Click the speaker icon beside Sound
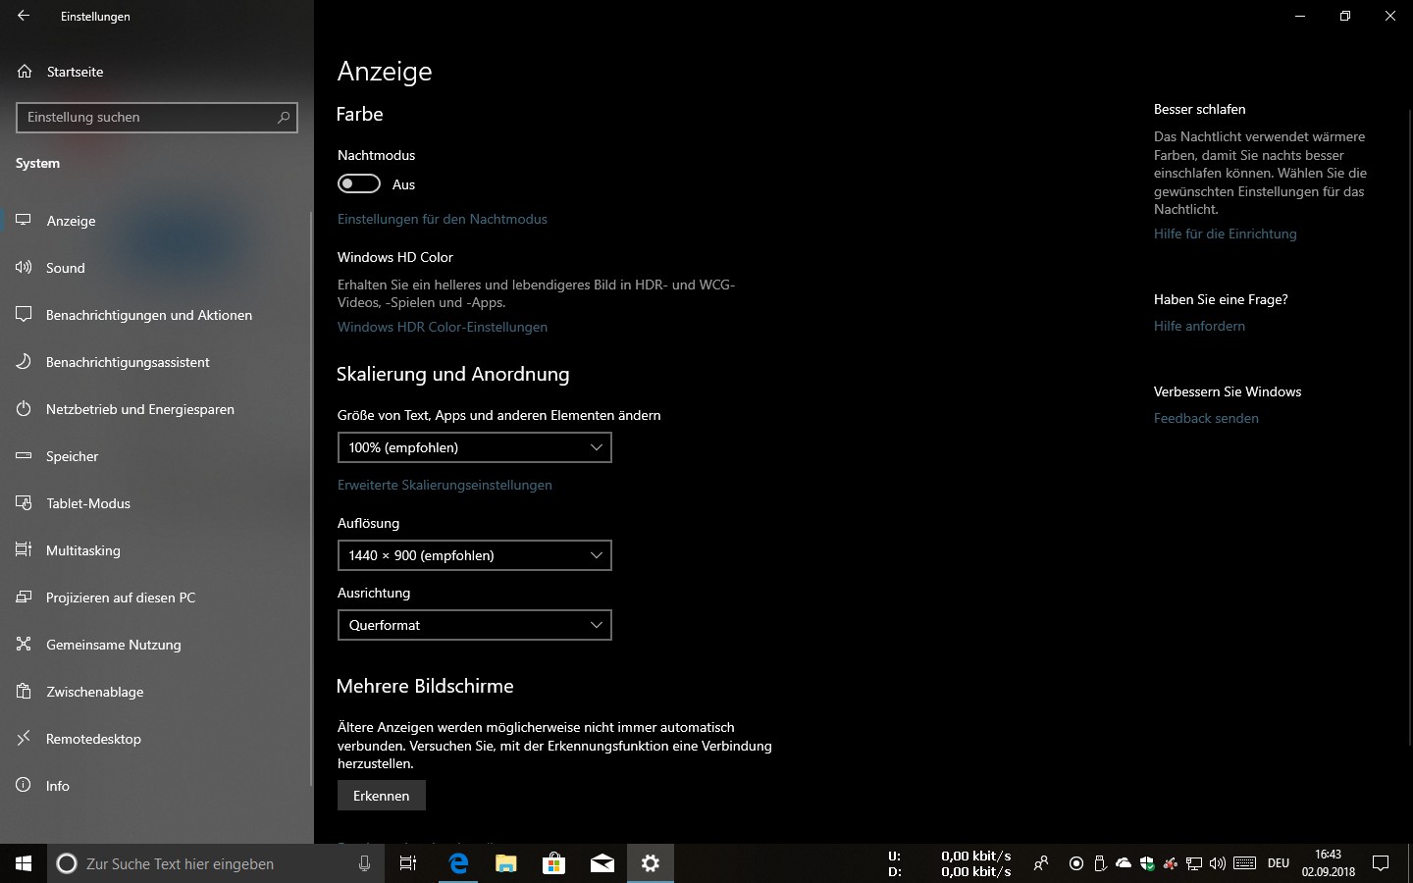The height and width of the screenshot is (883, 1413). [24, 267]
